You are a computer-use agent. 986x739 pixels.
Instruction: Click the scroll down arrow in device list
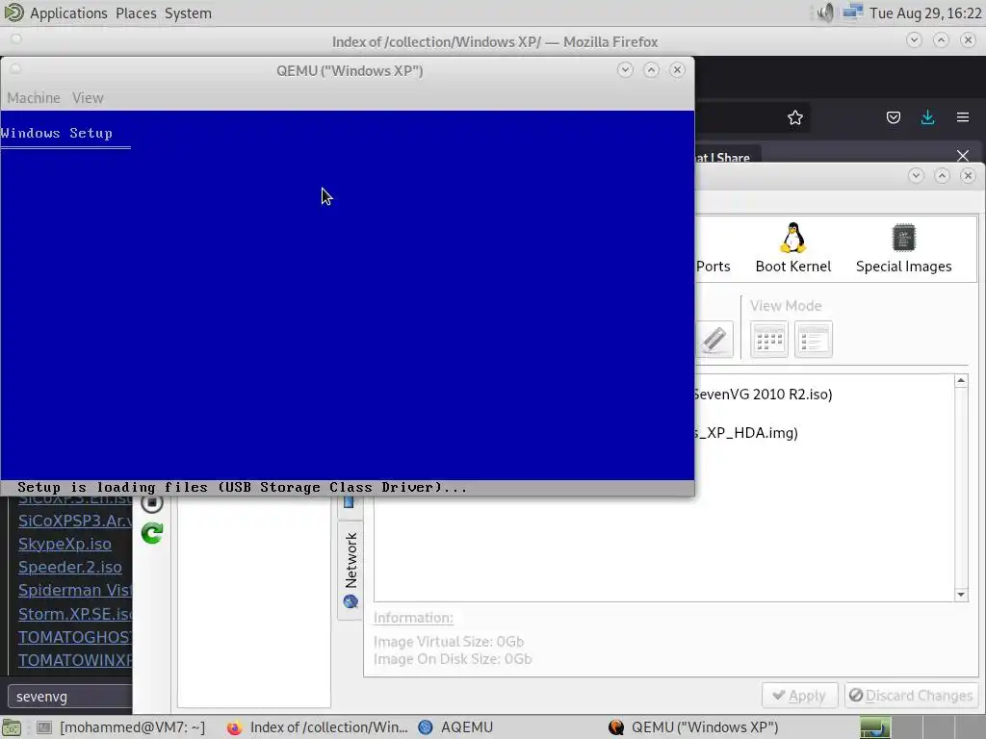tap(960, 595)
